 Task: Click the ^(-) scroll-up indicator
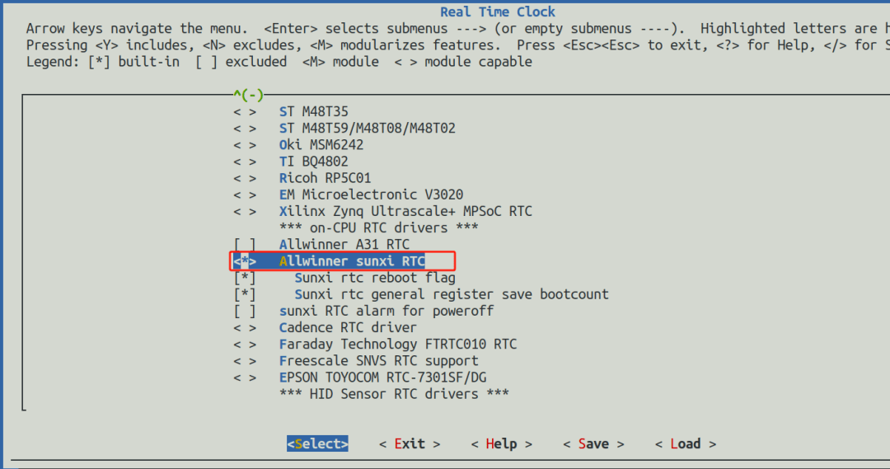click(x=249, y=95)
